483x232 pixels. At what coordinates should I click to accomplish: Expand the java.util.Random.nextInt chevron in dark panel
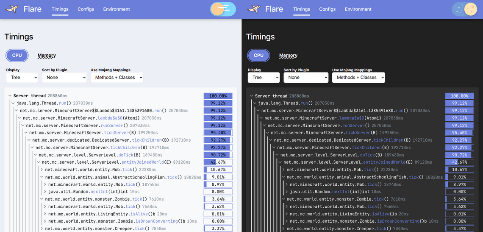(287, 192)
